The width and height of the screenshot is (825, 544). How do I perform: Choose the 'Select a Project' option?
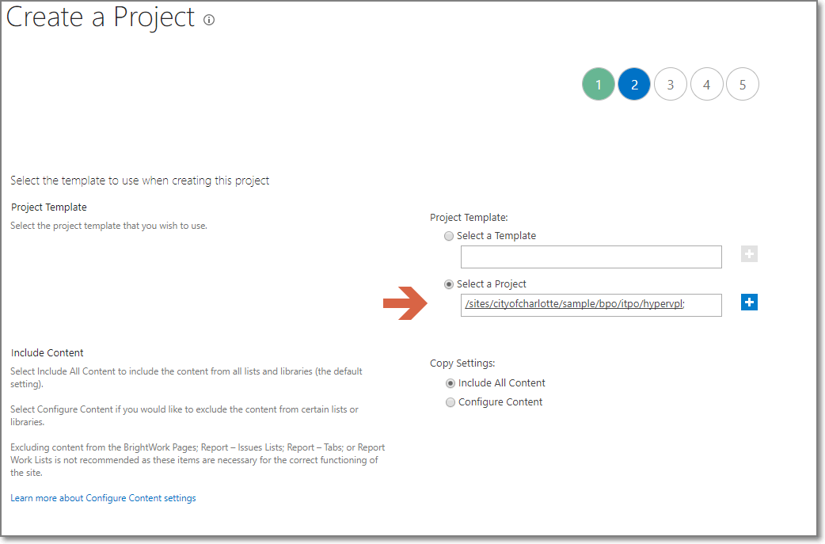[449, 283]
